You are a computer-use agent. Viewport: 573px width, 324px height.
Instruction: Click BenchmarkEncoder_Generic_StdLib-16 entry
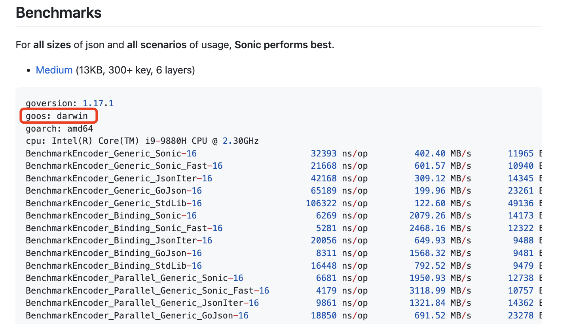point(114,203)
